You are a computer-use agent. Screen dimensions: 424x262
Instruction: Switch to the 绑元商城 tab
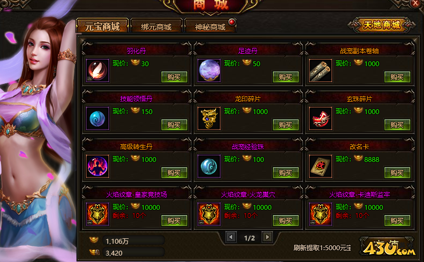point(156,26)
